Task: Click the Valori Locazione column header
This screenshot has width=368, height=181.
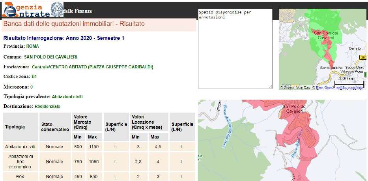Action: click(x=143, y=119)
